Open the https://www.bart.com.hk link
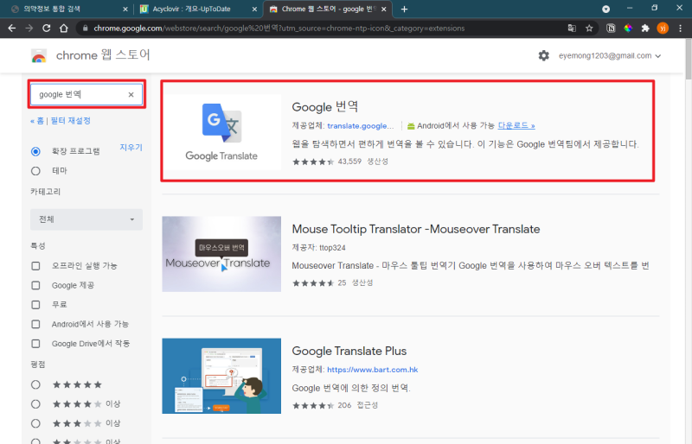Viewport: 692px width, 444px height. pyautogui.click(x=373, y=370)
